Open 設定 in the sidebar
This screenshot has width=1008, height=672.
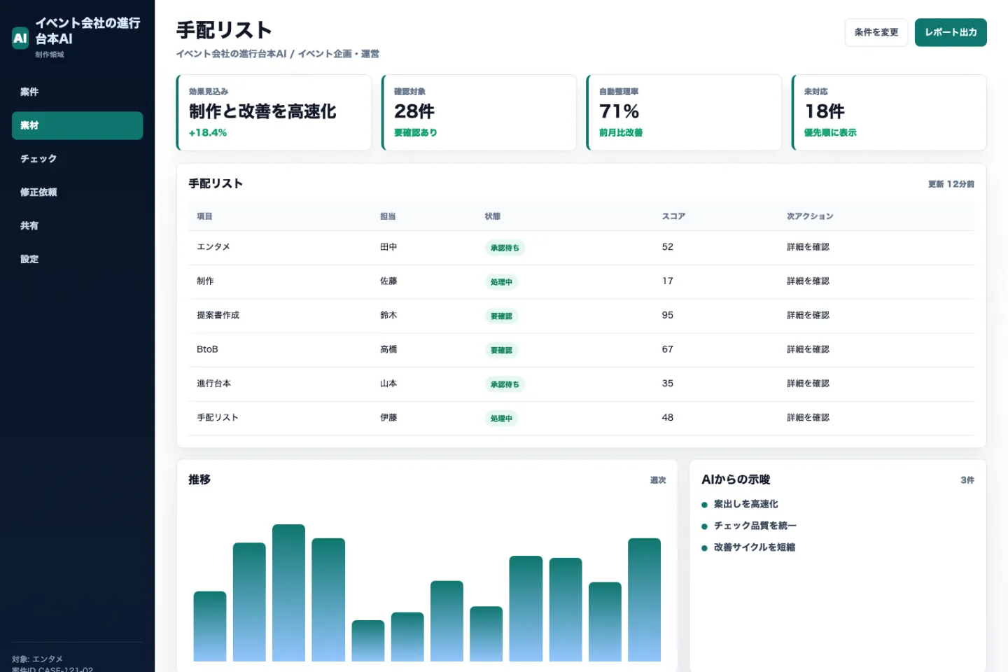point(77,259)
